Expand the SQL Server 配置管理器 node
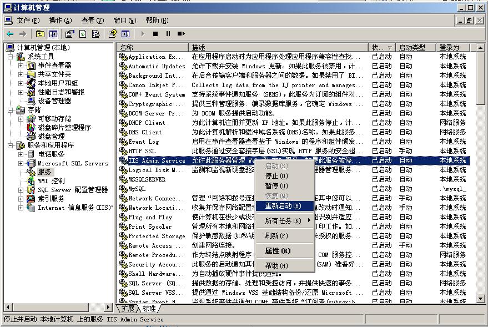 pyautogui.click(x=21, y=190)
